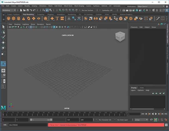Switch to four view layout

click(x=3, y=76)
